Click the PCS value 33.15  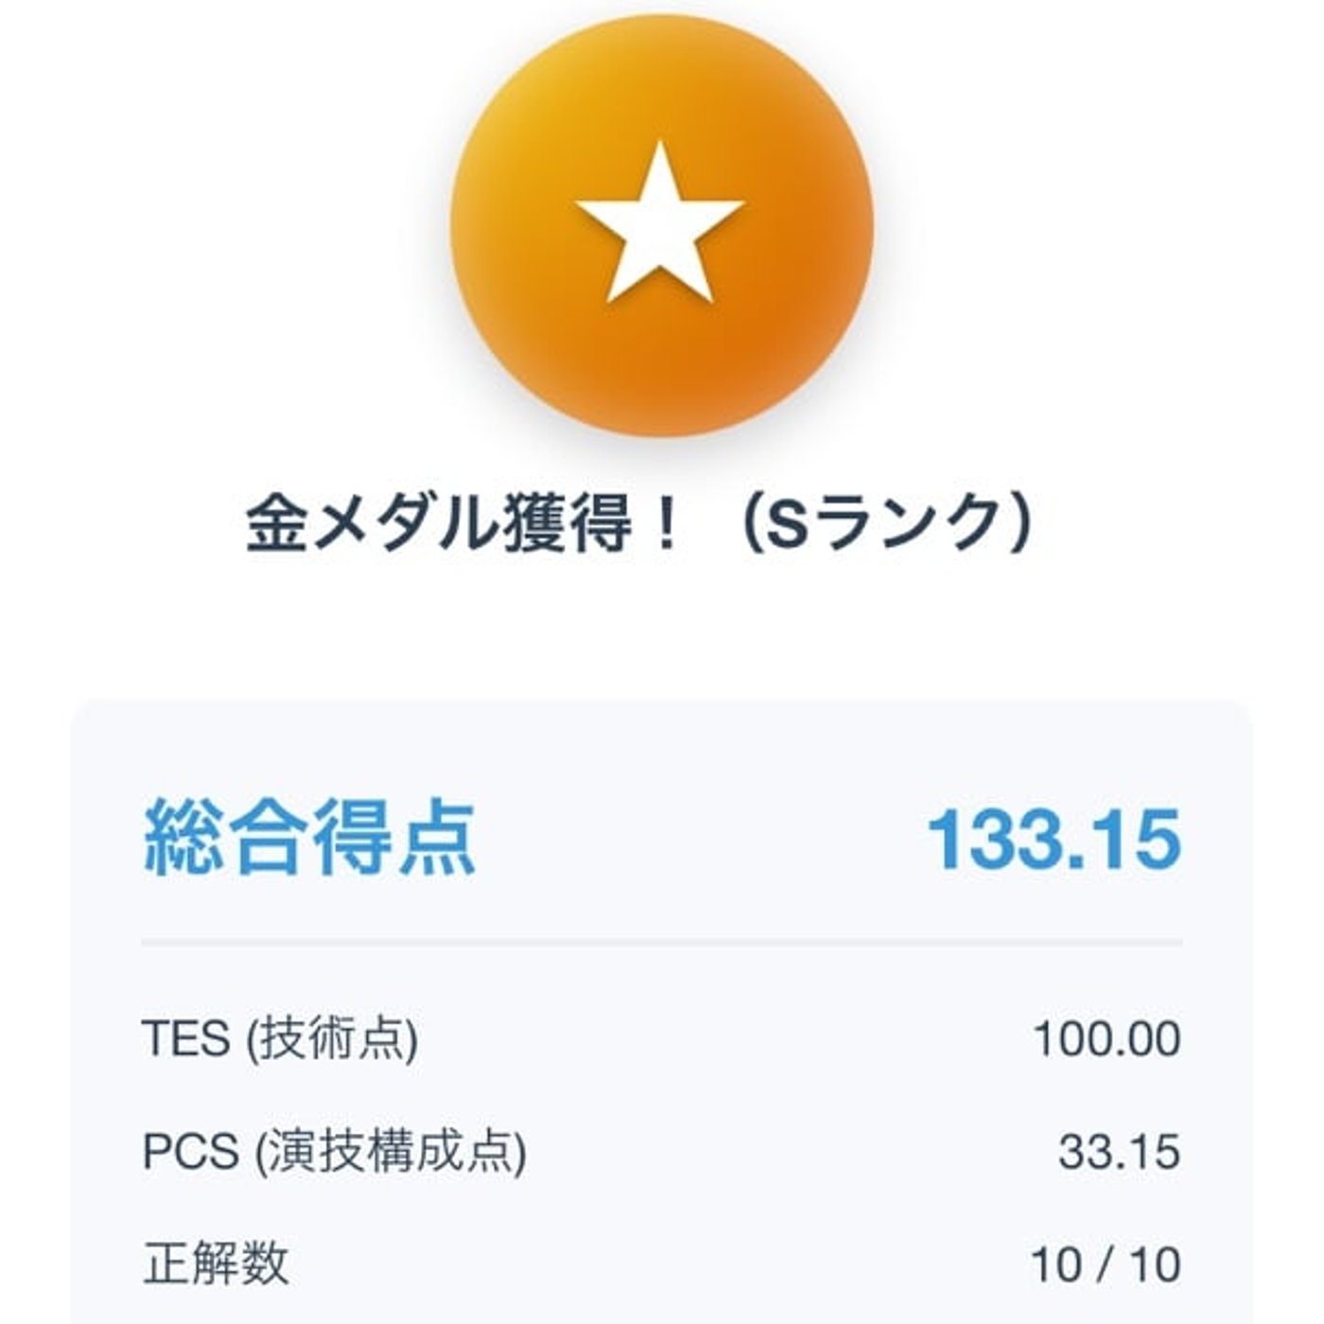pyautogui.click(x=1120, y=1151)
